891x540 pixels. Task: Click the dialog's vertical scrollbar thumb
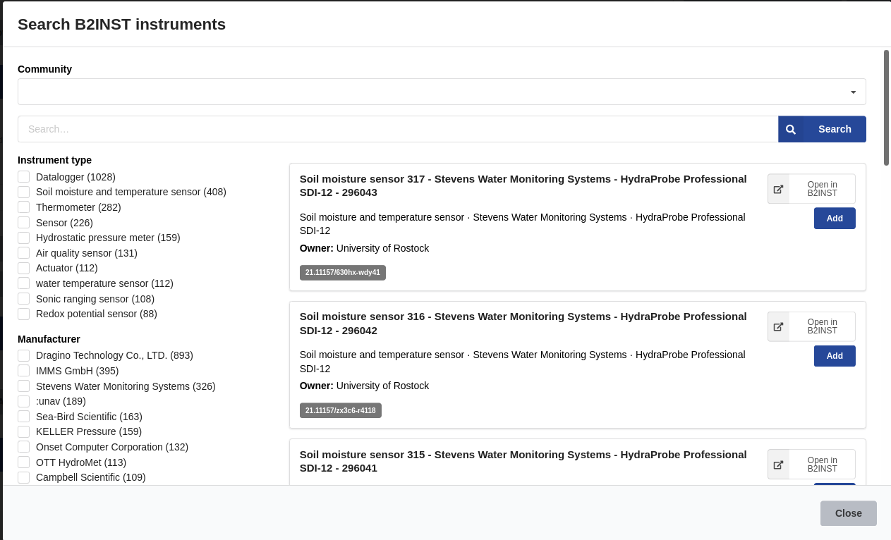point(886,108)
